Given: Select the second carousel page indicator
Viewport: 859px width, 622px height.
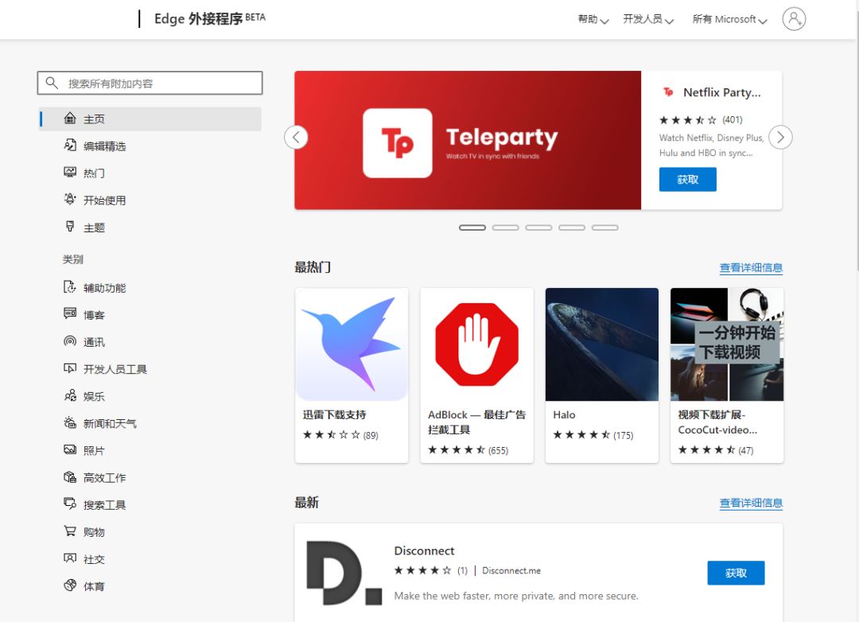Looking at the screenshot, I should (x=505, y=227).
